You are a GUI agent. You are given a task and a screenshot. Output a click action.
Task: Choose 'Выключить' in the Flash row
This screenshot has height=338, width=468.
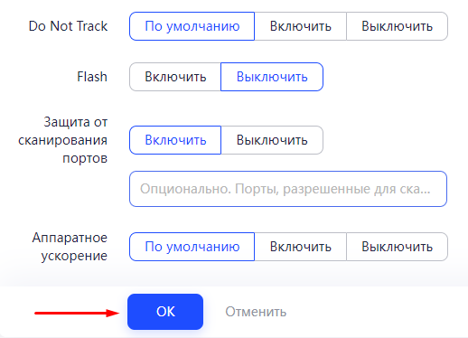pyautogui.click(x=272, y=77)
